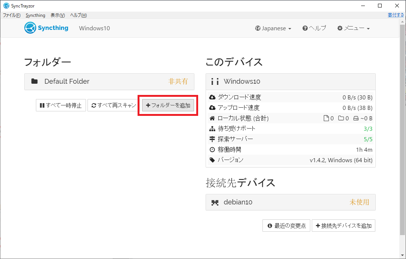This screenshot has width=406, height=259.
Task: Open ヘルプ in the Syncthing navbar
Action: [314, 28]
